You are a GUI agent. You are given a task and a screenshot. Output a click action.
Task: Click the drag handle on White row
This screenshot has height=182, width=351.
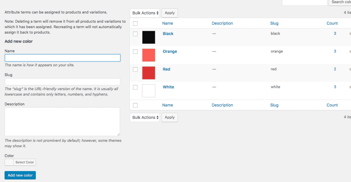[x=350, y=87]
